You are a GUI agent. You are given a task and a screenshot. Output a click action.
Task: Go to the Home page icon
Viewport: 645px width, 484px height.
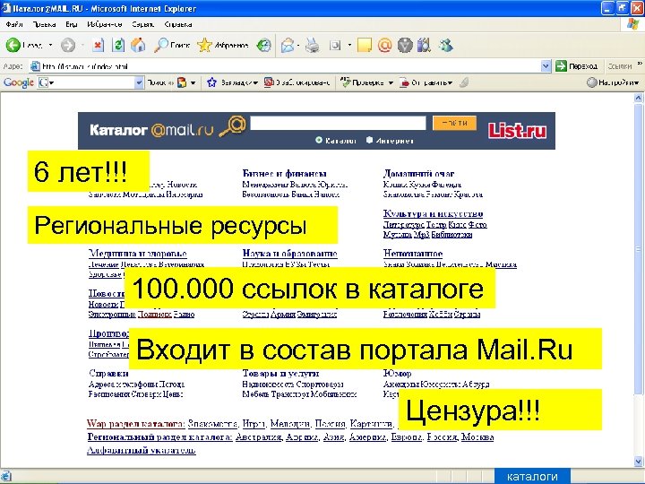click(138, 45)
